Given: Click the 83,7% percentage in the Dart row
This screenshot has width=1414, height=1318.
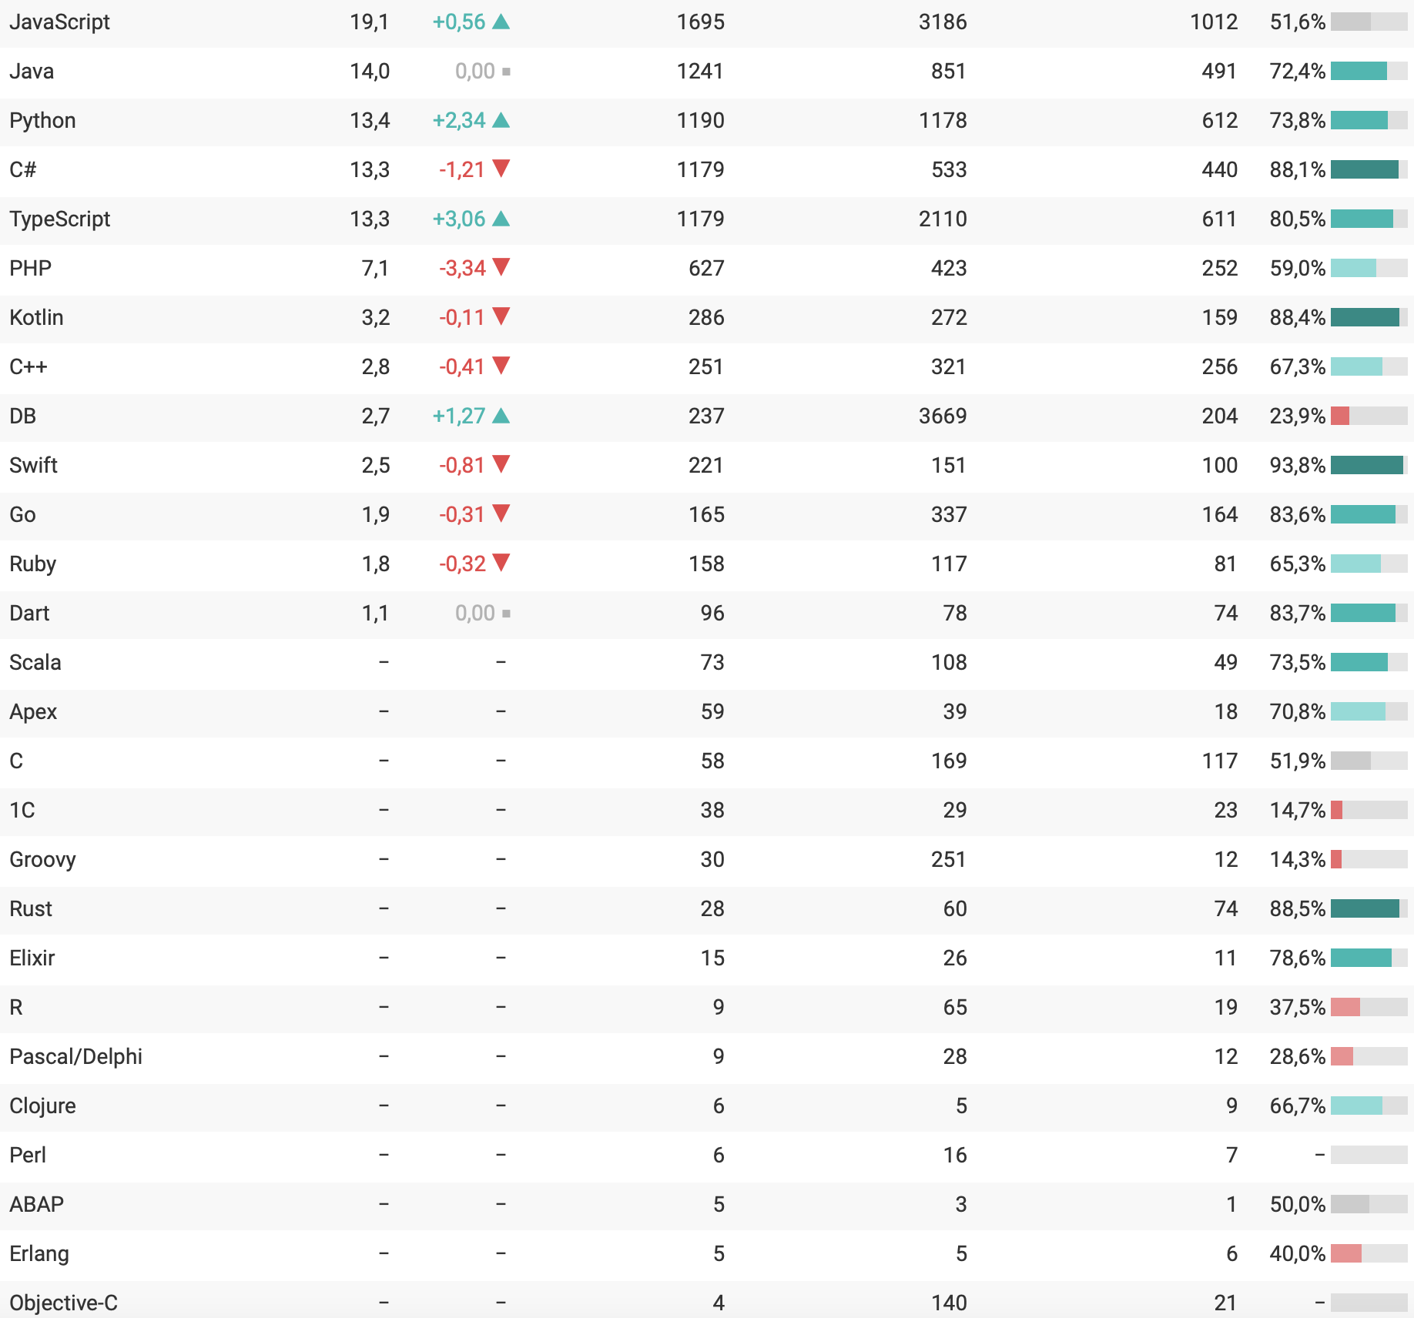Looking at the screenshot, I should [1298, 613].
